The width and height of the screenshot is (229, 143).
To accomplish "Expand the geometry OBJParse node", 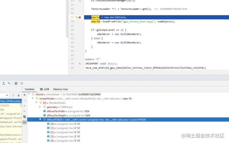I will point(40,107).
